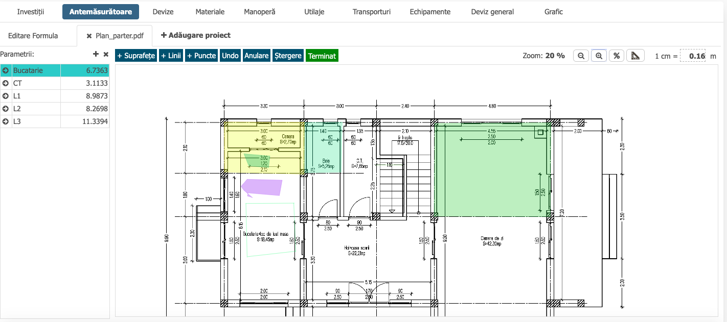Viewport: 727px width, 322px height.
Task: Click the percentage zoom icon
Action: [616, 56]
